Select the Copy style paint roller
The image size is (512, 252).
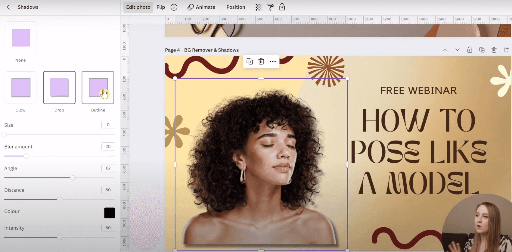pos(271,7)
